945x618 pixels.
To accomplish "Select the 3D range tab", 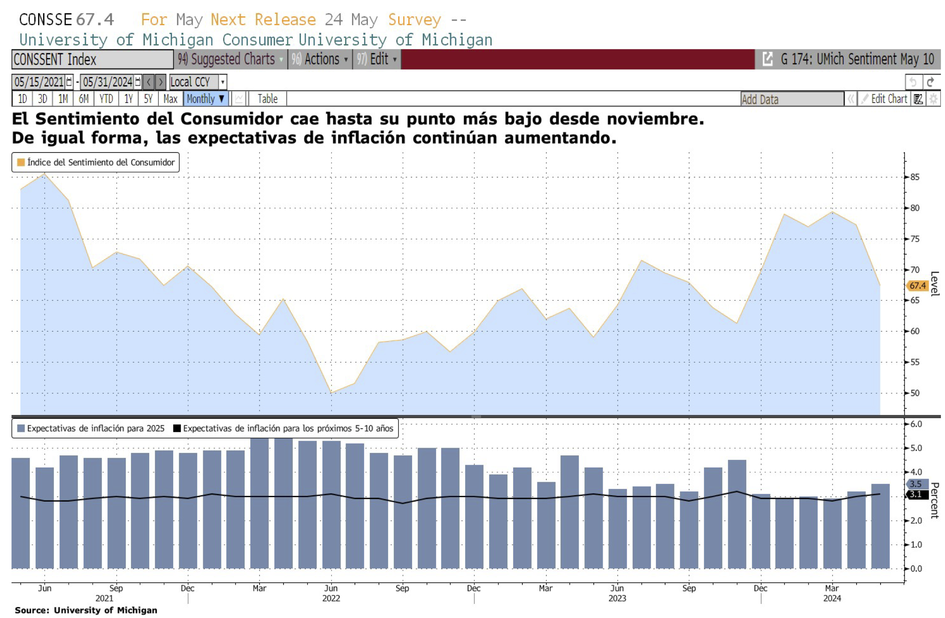I will coord(43,99).
